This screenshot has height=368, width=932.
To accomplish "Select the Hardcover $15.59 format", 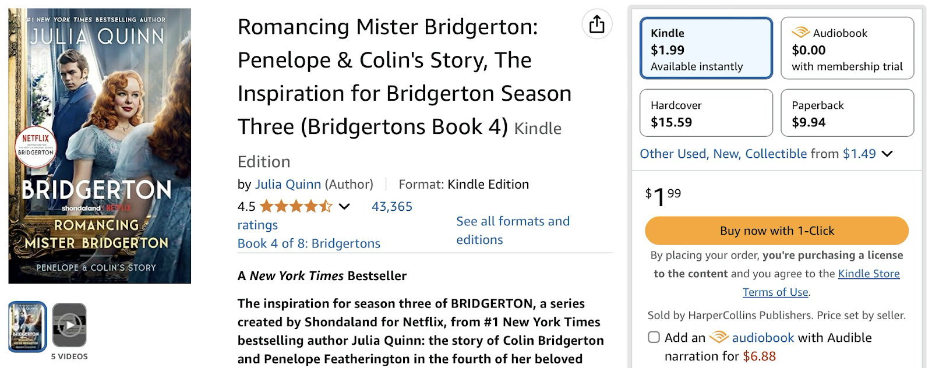I will click(706, 113).
